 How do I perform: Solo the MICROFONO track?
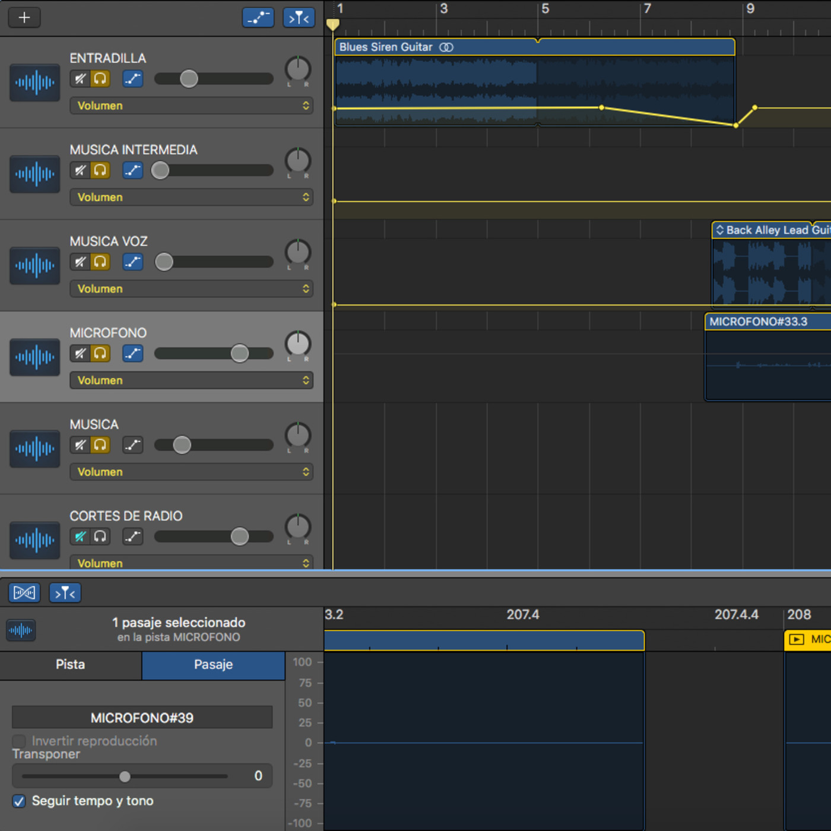(100, 353)
